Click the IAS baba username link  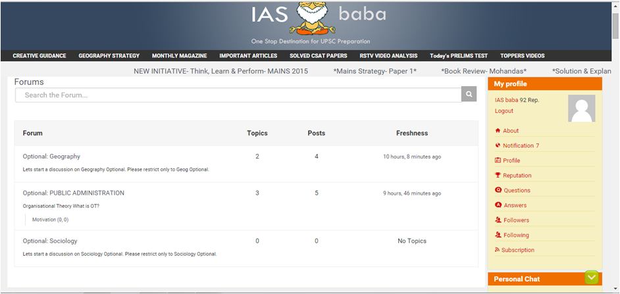point(507,101)
